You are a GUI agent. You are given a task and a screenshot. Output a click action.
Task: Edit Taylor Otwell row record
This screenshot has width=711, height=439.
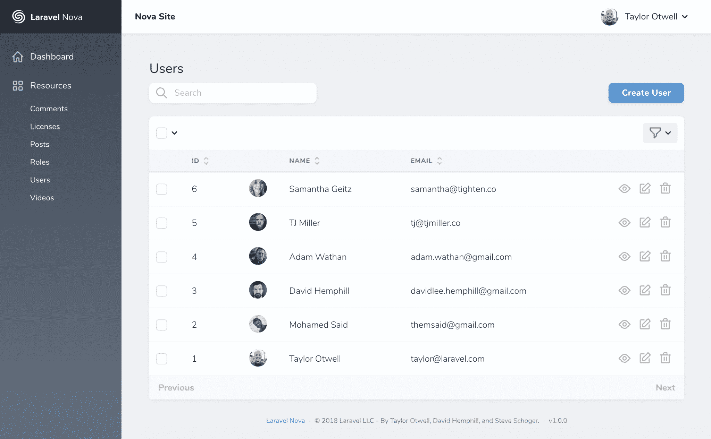click(x=645, y=358)
